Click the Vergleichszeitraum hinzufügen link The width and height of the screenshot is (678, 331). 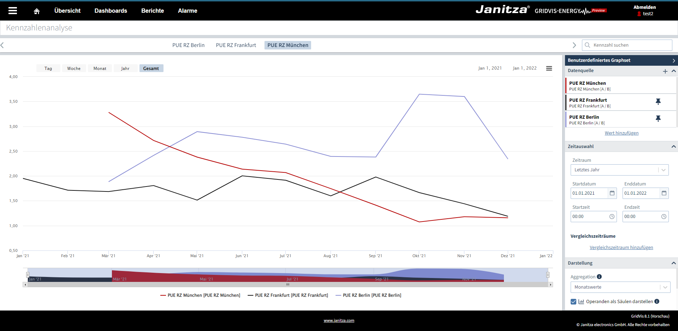coord(621,248)
